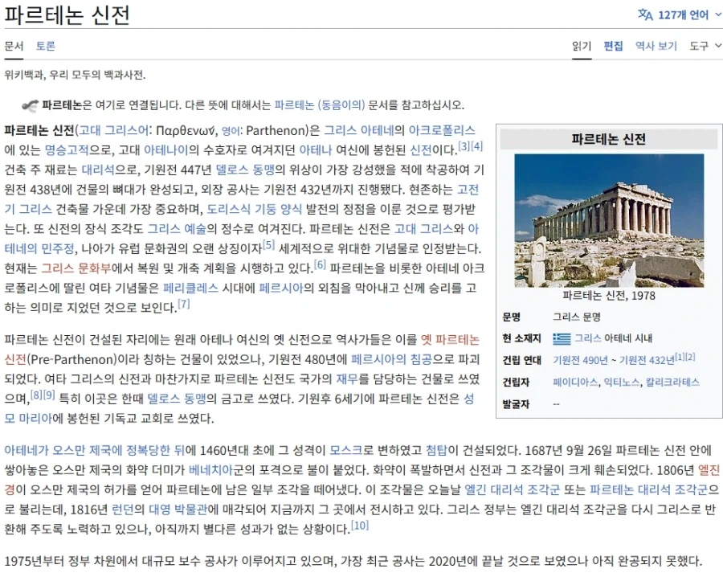
Task: Click the infobox caption 파르테논 신전, 1978
Action: point(609,295)
